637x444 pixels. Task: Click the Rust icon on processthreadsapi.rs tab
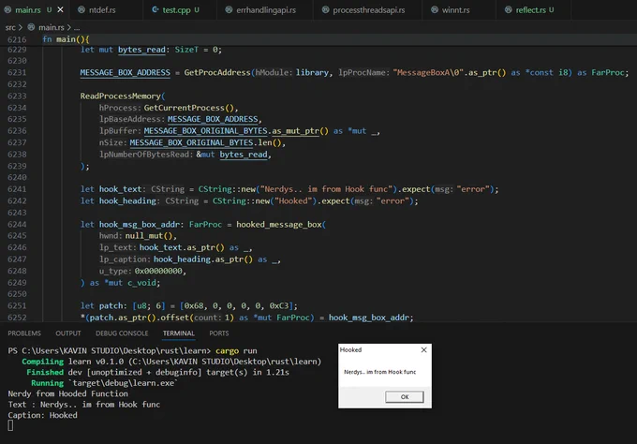pyautogui.click(x=325, y=9)
